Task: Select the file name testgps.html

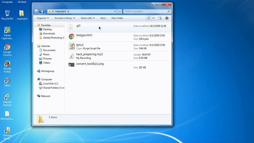Action: tap(84, 35)
